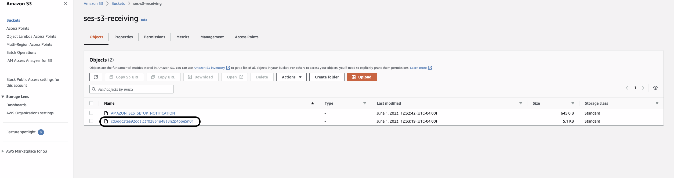Click the '5.1 KB' size cell
Screen dimensions: 674x178
coord(568,121)
